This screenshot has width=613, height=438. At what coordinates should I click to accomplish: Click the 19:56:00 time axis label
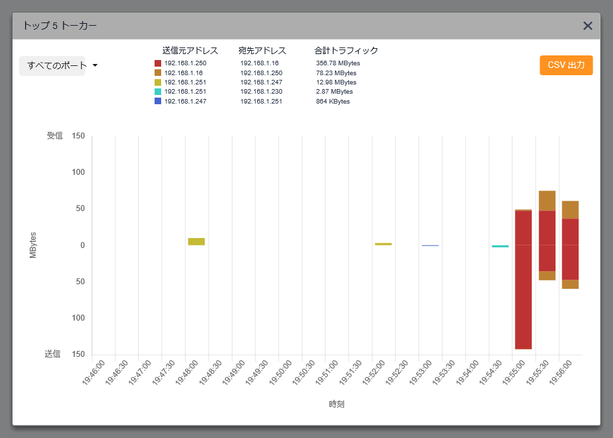tap(561, 373)
